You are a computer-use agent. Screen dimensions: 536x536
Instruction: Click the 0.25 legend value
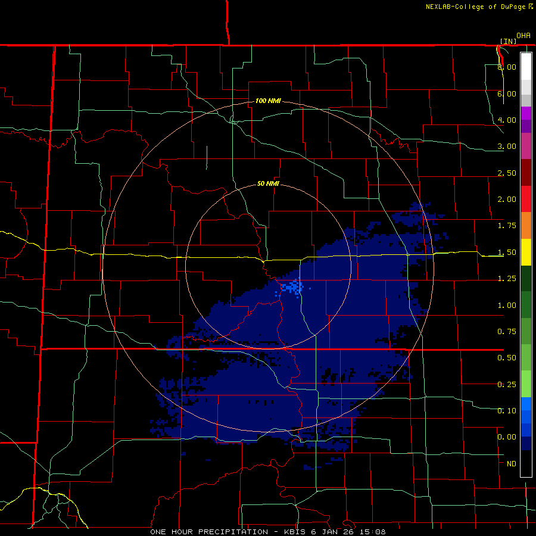[x=507, y=385]
